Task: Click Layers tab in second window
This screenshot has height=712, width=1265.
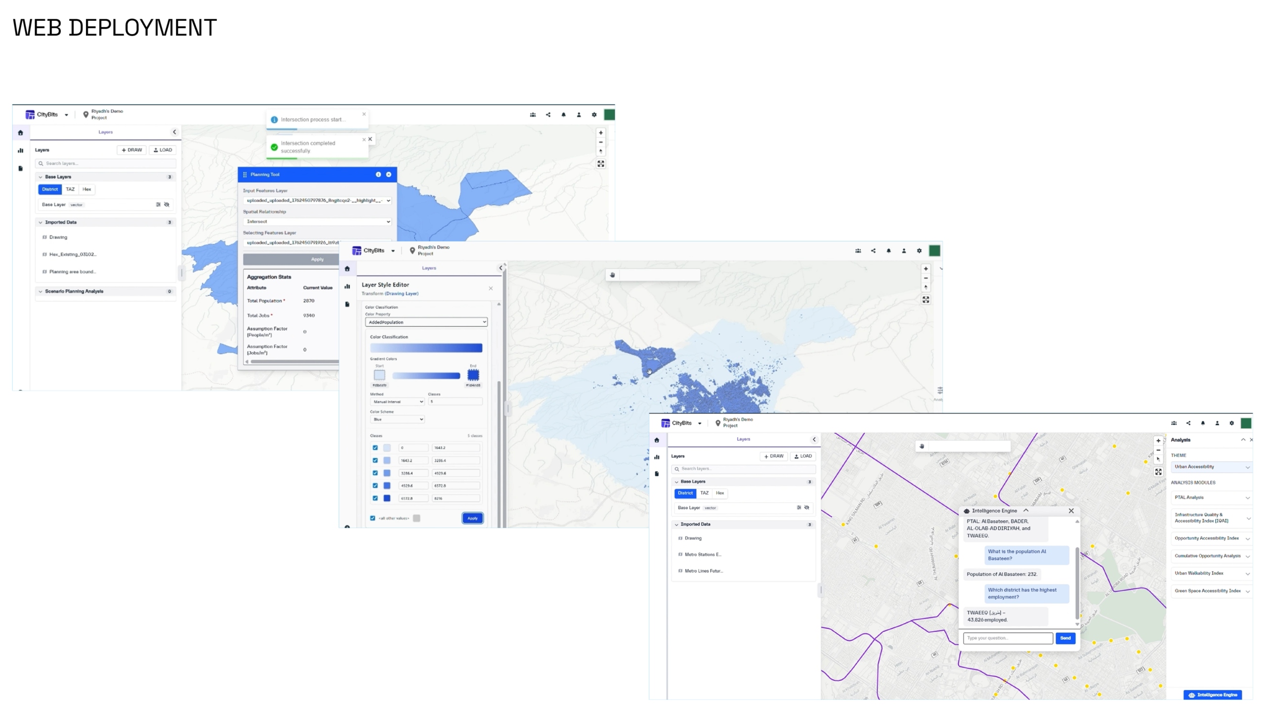Action: (429, 268)
